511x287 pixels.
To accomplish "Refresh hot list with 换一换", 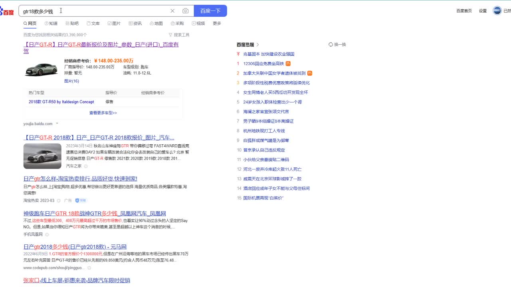I will point(337,45).
